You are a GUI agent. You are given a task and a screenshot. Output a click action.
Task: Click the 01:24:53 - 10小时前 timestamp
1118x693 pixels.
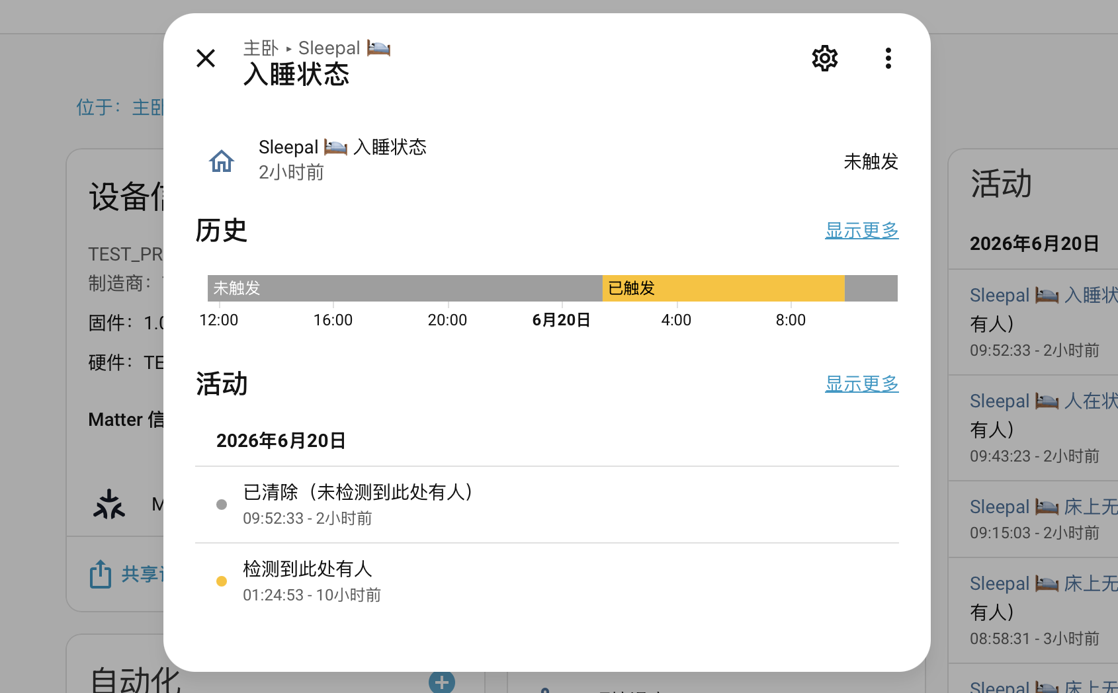tap(312, 595)
